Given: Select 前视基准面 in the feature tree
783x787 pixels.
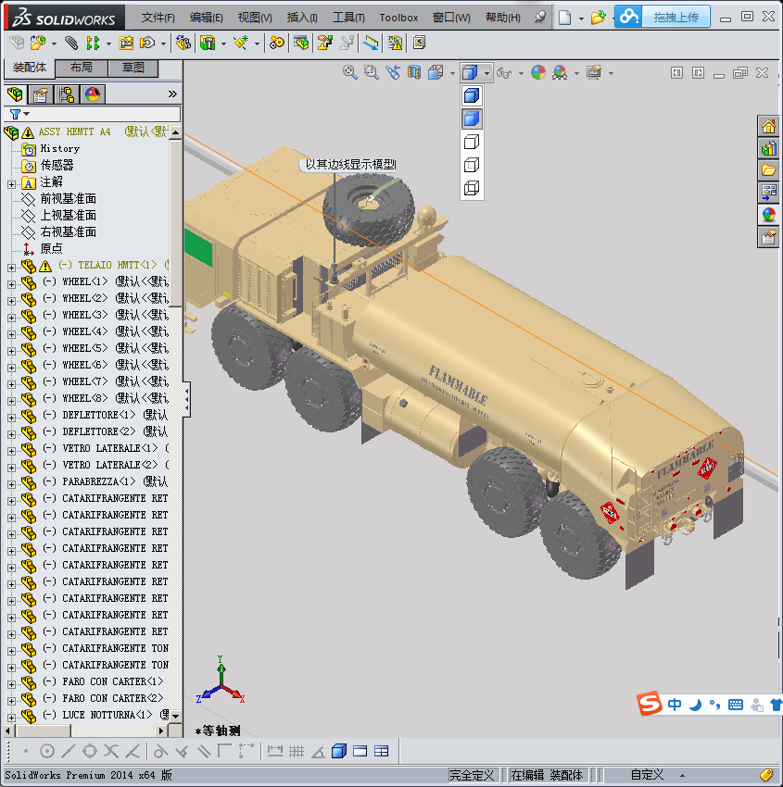Looking at the screenshot, I should click(68, 199).
